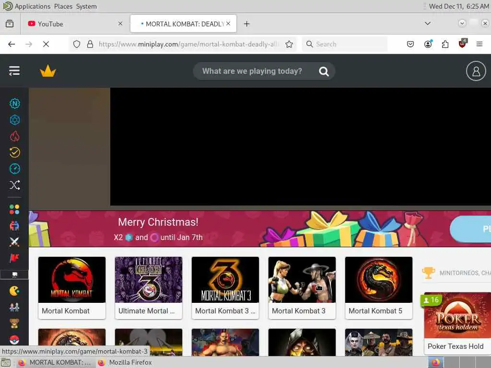Open the Extensions puzzle-piece icon
This screenshot has height=368, width=491.
tap(445, 44)
